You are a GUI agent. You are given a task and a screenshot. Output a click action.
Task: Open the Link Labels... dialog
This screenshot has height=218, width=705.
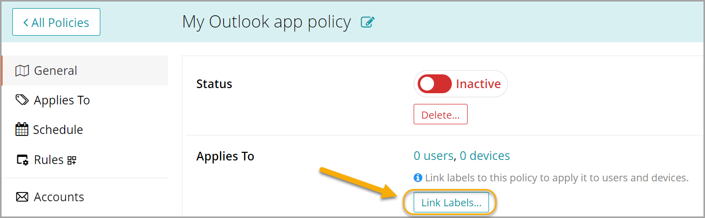451,203
